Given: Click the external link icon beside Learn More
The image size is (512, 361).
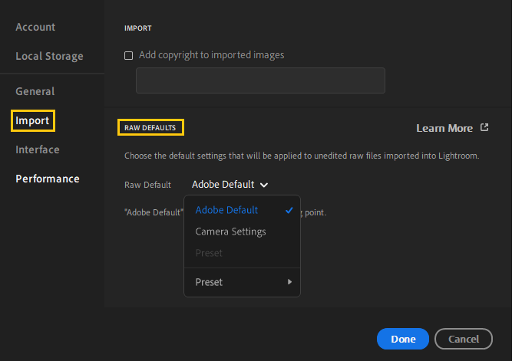Looking at the screenshot, I should click(x=484, y=127).
